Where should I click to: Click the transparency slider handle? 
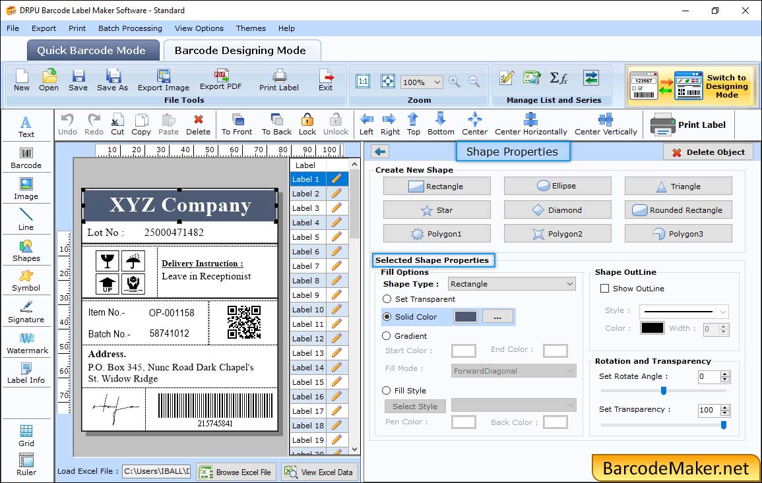[x=724, y=425]
